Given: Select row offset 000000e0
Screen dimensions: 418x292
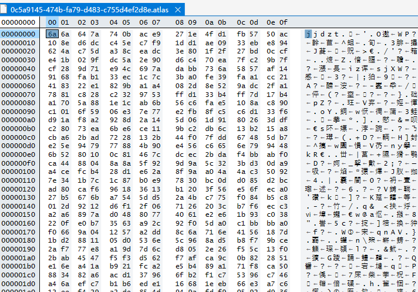Looking at the screenshot, I should (18, 155).
